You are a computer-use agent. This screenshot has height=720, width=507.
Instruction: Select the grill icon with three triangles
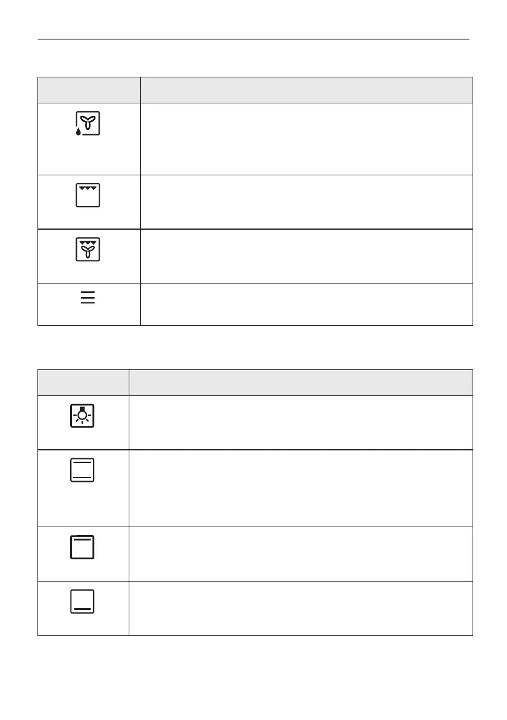[x=88, y=195]
